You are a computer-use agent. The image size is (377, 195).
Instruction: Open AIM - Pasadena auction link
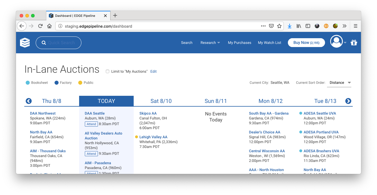point(98,163)
